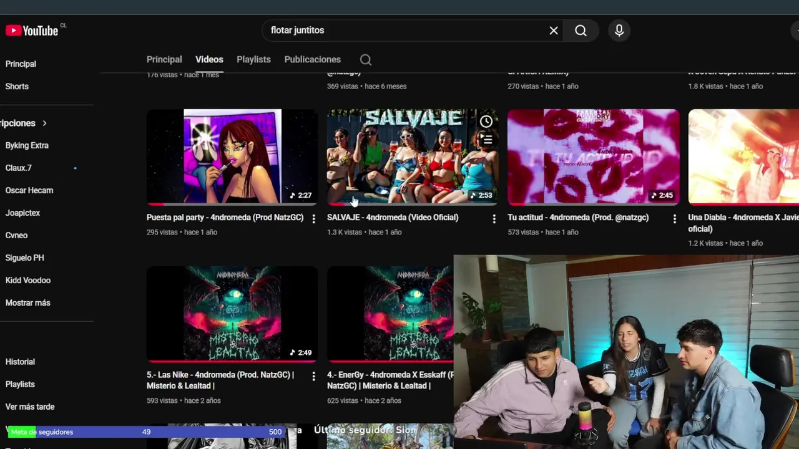Play the 4.- EnerGy thumbnail

tap(390, 314)
